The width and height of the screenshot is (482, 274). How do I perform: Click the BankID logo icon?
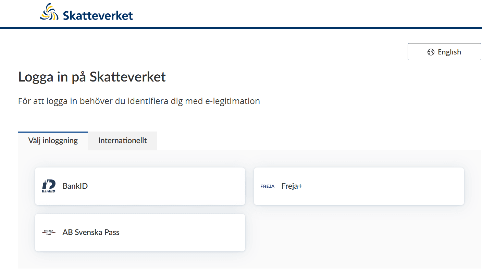(49, 186)
